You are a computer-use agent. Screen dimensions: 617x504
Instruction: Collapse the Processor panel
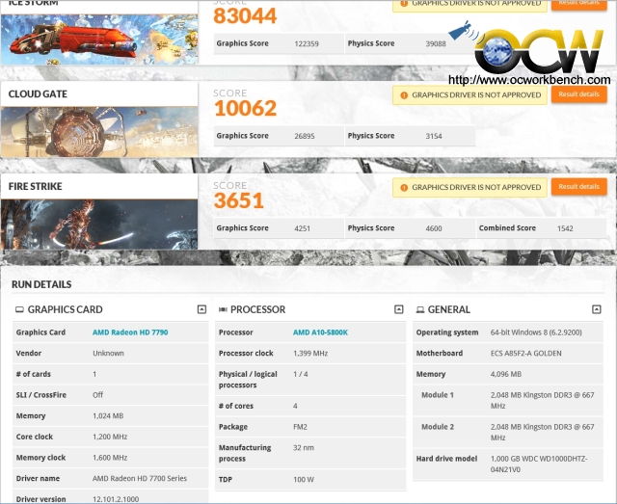(x=398, y=309)
